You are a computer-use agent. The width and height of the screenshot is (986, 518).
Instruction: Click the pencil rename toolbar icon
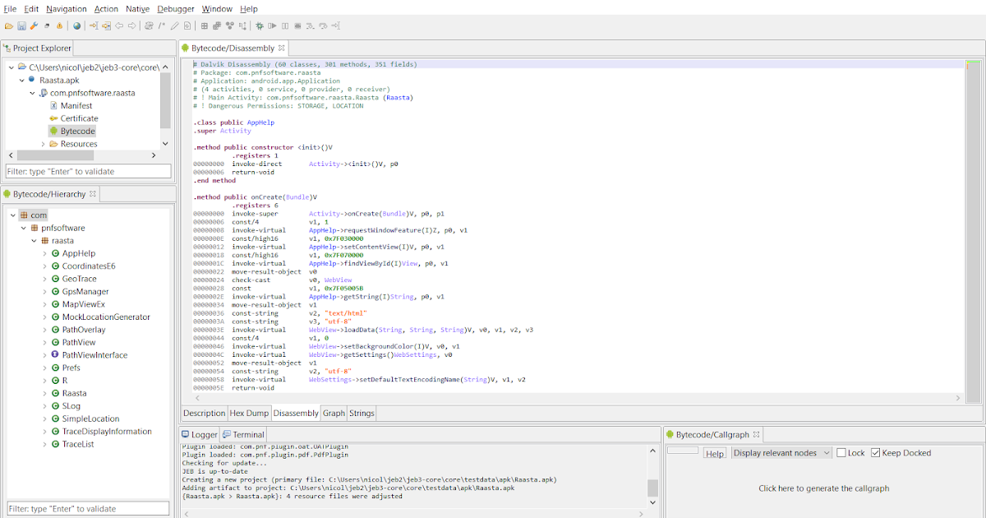[174, 25]
